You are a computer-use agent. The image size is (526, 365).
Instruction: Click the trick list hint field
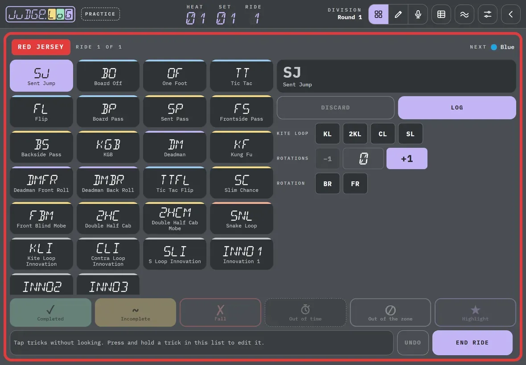[201, 343]
